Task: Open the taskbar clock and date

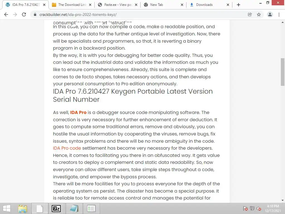Action: point(273,208)
